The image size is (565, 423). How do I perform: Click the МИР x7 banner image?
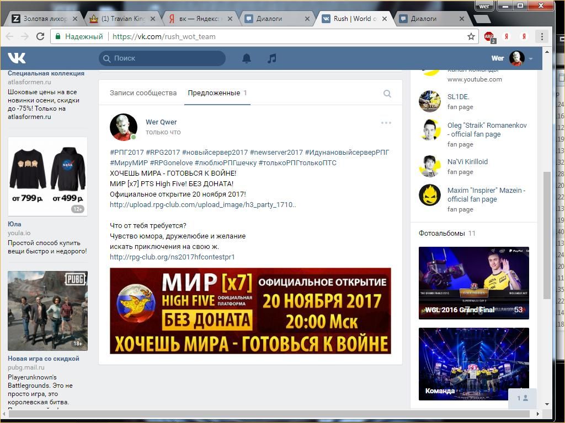pos(250,311)
